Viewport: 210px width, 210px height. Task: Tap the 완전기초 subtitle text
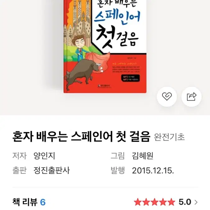point(169,137)
